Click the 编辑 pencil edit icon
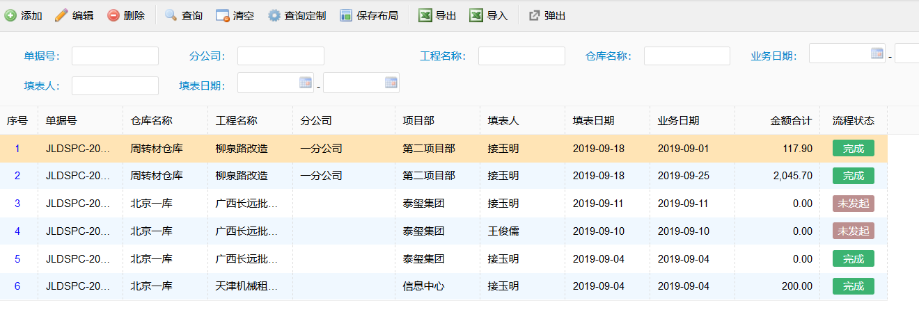Viewport: 919px width, 330px height. [x=61, y=15]
